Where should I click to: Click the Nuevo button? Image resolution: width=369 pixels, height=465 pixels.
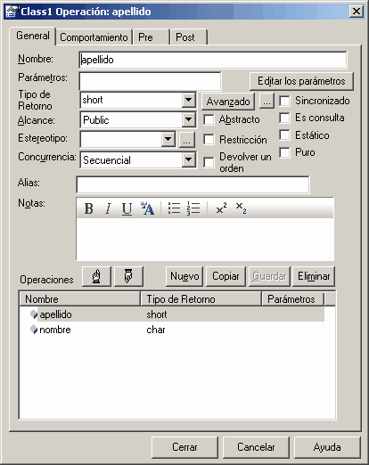click(184, 276)
